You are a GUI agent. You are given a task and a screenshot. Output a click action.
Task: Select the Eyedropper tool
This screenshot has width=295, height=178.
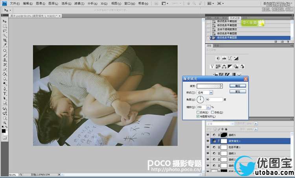pyautogui.click(x=4, y=45)
